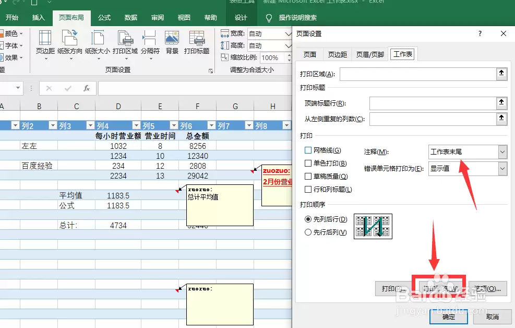The height and width of the screenshot is (328, 515).
Task: Open the 列6 filter dropdown
Action: click(x=211, y=125)
